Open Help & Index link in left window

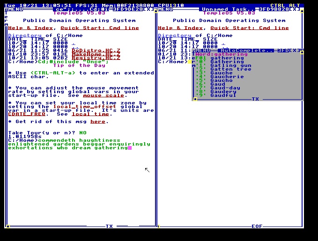click(30, 28)
